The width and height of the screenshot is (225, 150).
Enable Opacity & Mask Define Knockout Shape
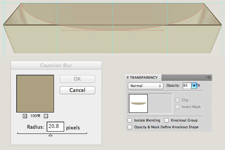[130, 127]
